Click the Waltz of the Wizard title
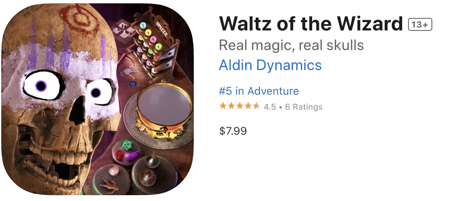Image resolution: width=462 pixels, height=201 pixels. coord(311,23)
